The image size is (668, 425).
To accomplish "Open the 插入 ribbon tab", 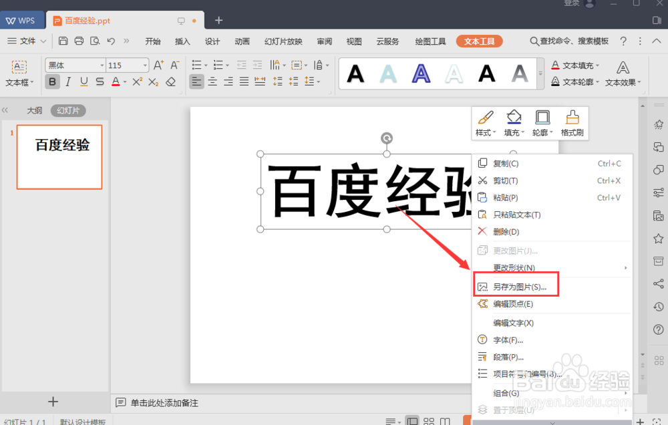I will click(182, 41).
